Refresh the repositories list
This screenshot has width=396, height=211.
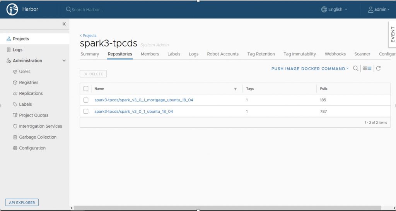(x=378, y=68)
